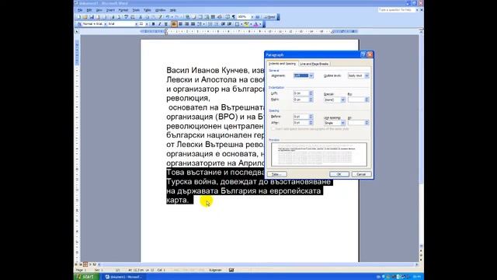
Task: Open the font color dropdown arrow
Action: coord(260,24)
